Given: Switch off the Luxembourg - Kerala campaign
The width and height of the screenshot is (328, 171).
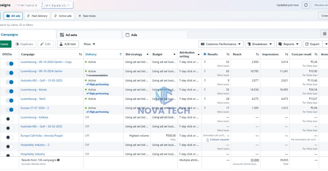Looking at the screenshot, I should 10,91.
